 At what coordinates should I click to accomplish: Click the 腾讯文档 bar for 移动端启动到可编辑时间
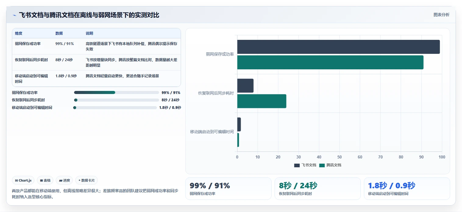[x=238, y=140]
